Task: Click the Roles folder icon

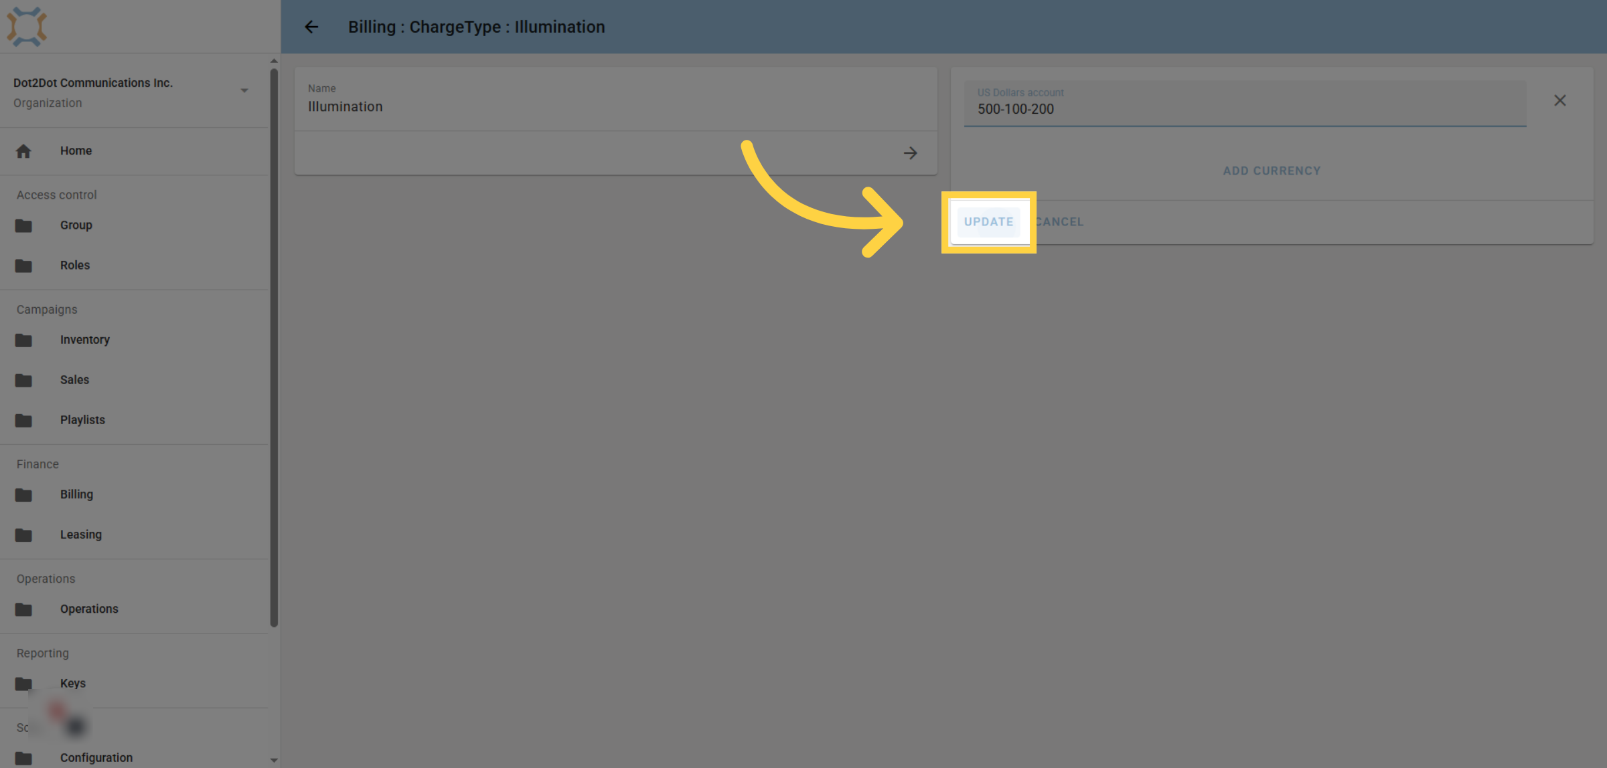Action: 23,266
